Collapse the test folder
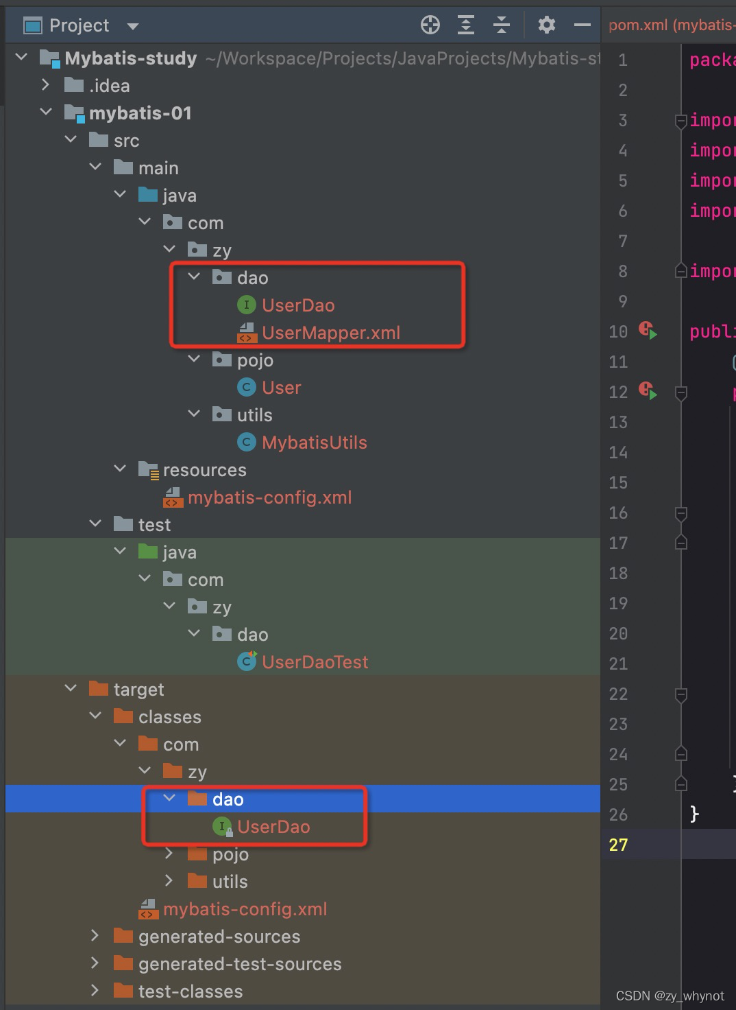736x1010 pixels. coord(95,524)
